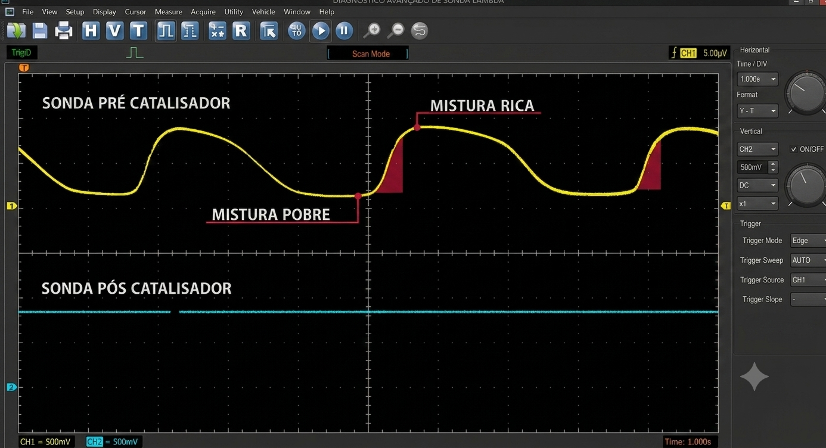Open the Measure menu
The height and width of the screenshot is (448, 826).
tap(169, 11)
